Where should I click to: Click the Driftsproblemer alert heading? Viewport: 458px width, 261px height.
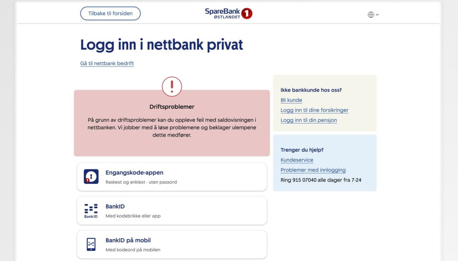click(x=172, y=107)
